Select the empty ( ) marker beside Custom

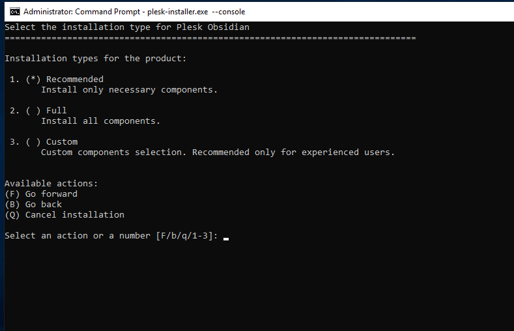click(33, 142)
